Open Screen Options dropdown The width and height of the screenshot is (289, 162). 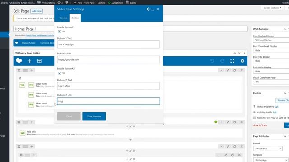point(272,8)
